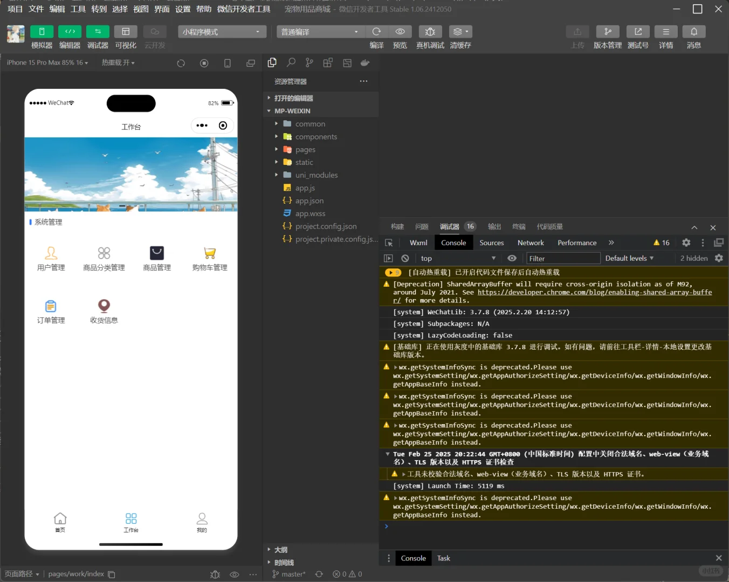The height and width of the screenshot is (582, 729).
Task: Switch to the 首页 tab in simulator
Action: (x=60, y=522)
